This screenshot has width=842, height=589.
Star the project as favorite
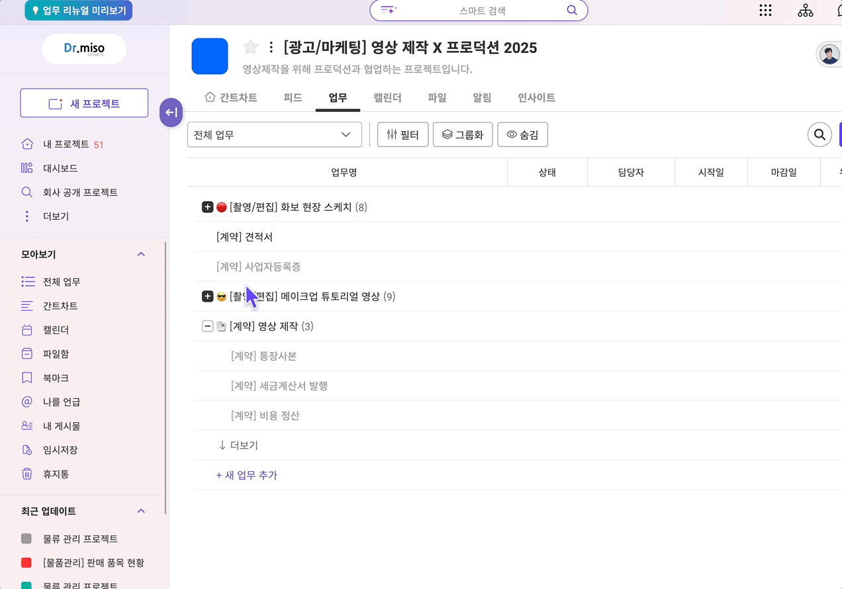[250, 47]
